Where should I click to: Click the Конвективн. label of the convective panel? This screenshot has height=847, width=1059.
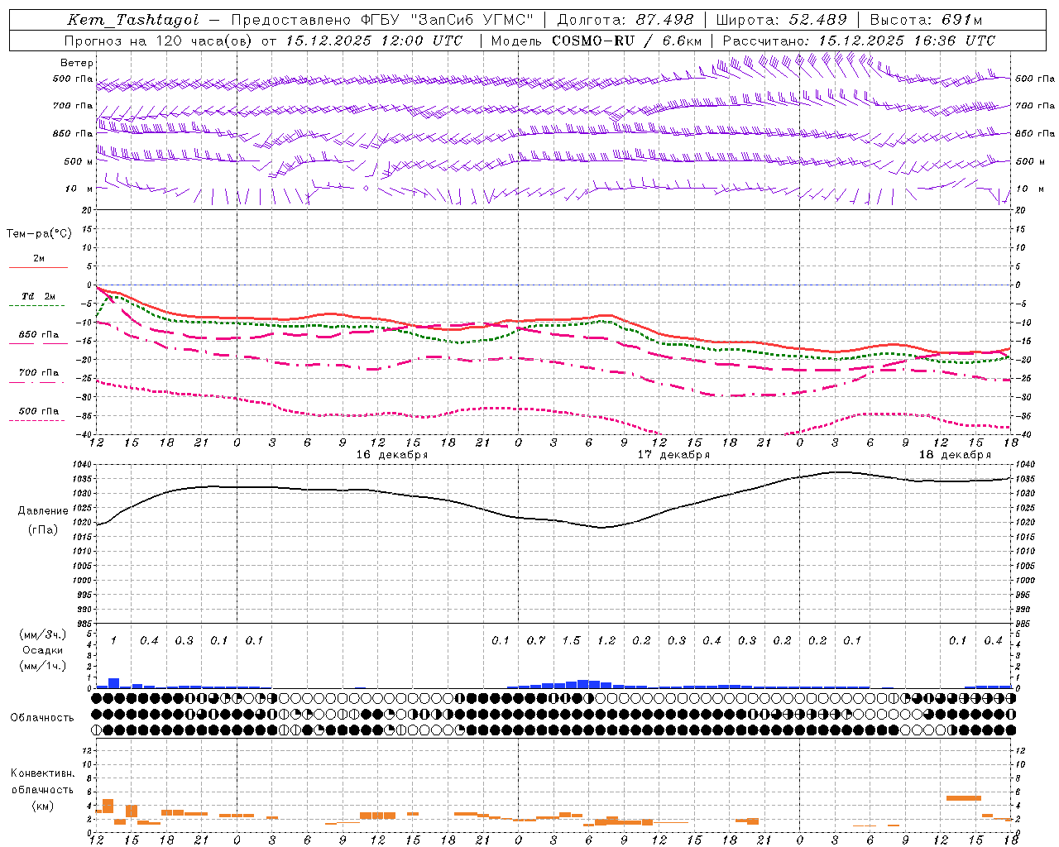coord(42,773)
